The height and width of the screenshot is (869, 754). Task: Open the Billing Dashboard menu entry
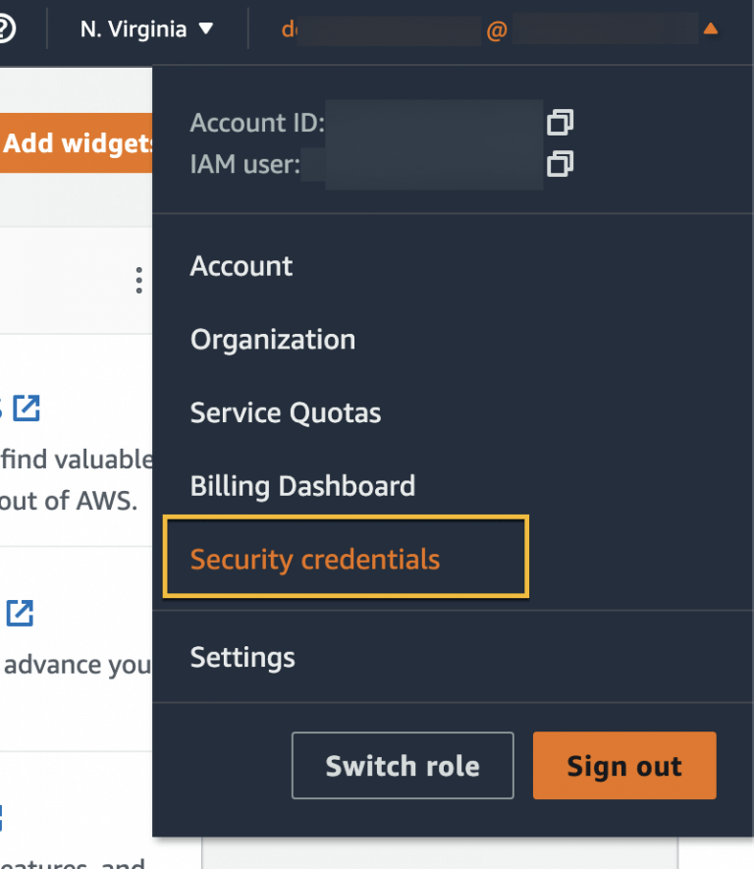click(x=302, y=485)
